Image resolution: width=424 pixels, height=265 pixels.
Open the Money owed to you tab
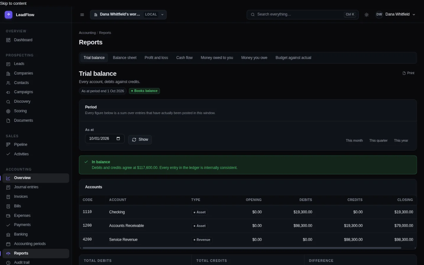[x=217, y=58]
